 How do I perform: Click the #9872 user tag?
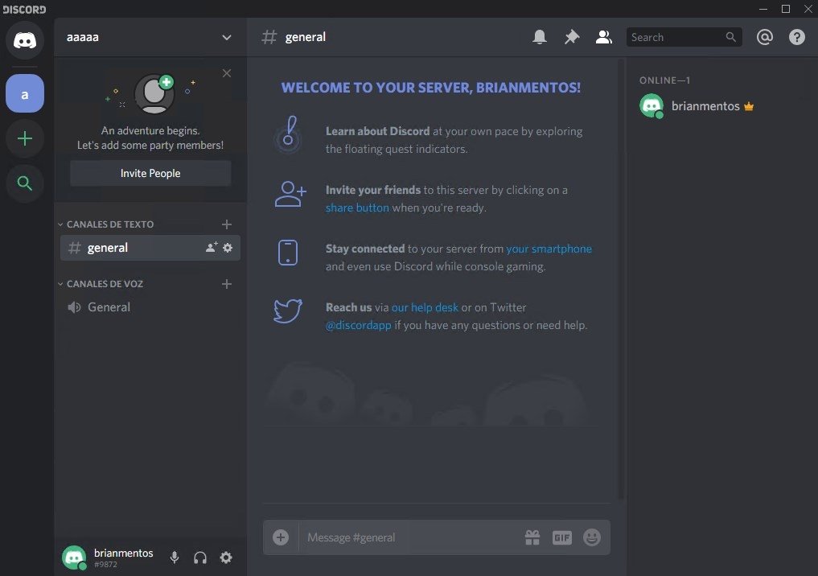105,565
